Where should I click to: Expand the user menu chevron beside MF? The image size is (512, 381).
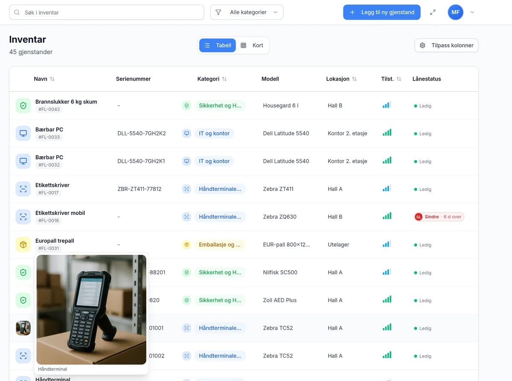tap(472, 12)
